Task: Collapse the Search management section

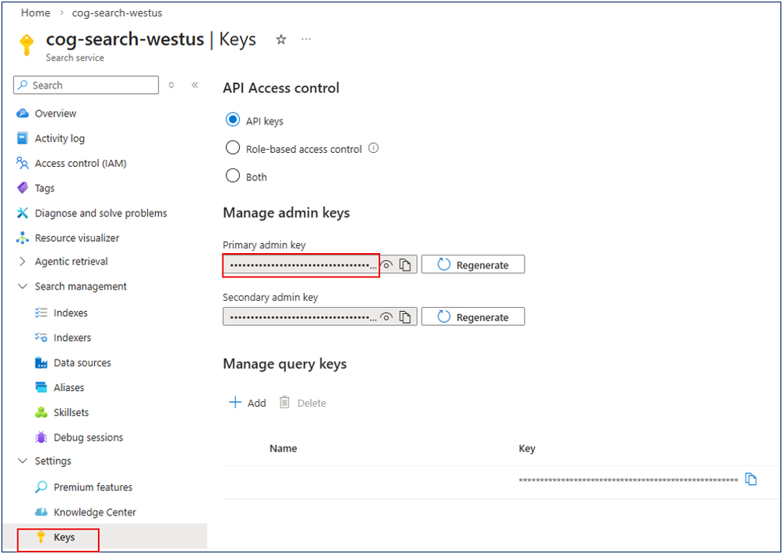Action: [x=23, y=286]
